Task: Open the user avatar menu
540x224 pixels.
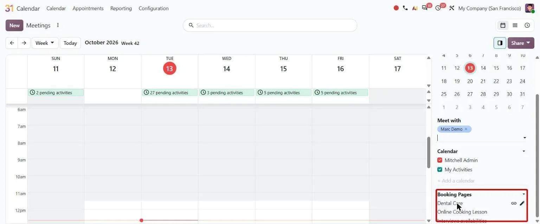Action: [529, 8]
